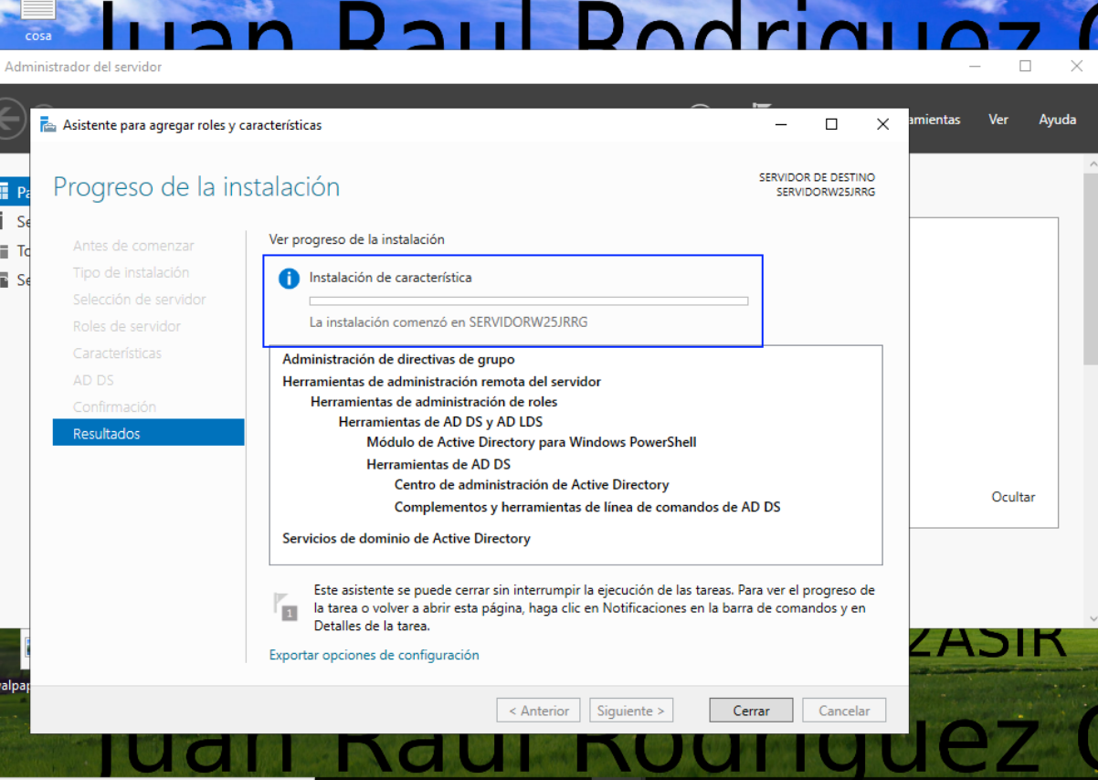Minimize the Administrador del servidor window
1098x780 pixels.
pos(976,66)
